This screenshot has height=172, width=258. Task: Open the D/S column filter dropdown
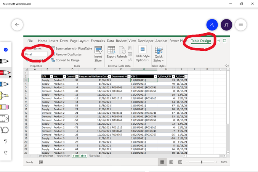[51, 76]
